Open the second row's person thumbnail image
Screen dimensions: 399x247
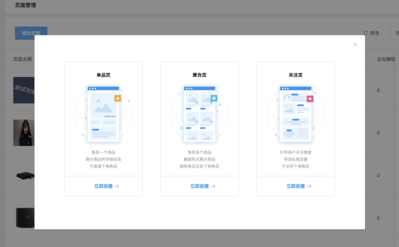tap(23, 132)
